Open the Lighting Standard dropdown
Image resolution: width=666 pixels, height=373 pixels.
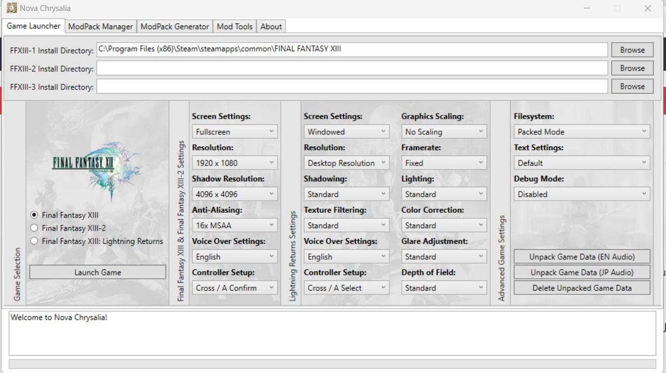pyautogui.click(x=444, y=194)
